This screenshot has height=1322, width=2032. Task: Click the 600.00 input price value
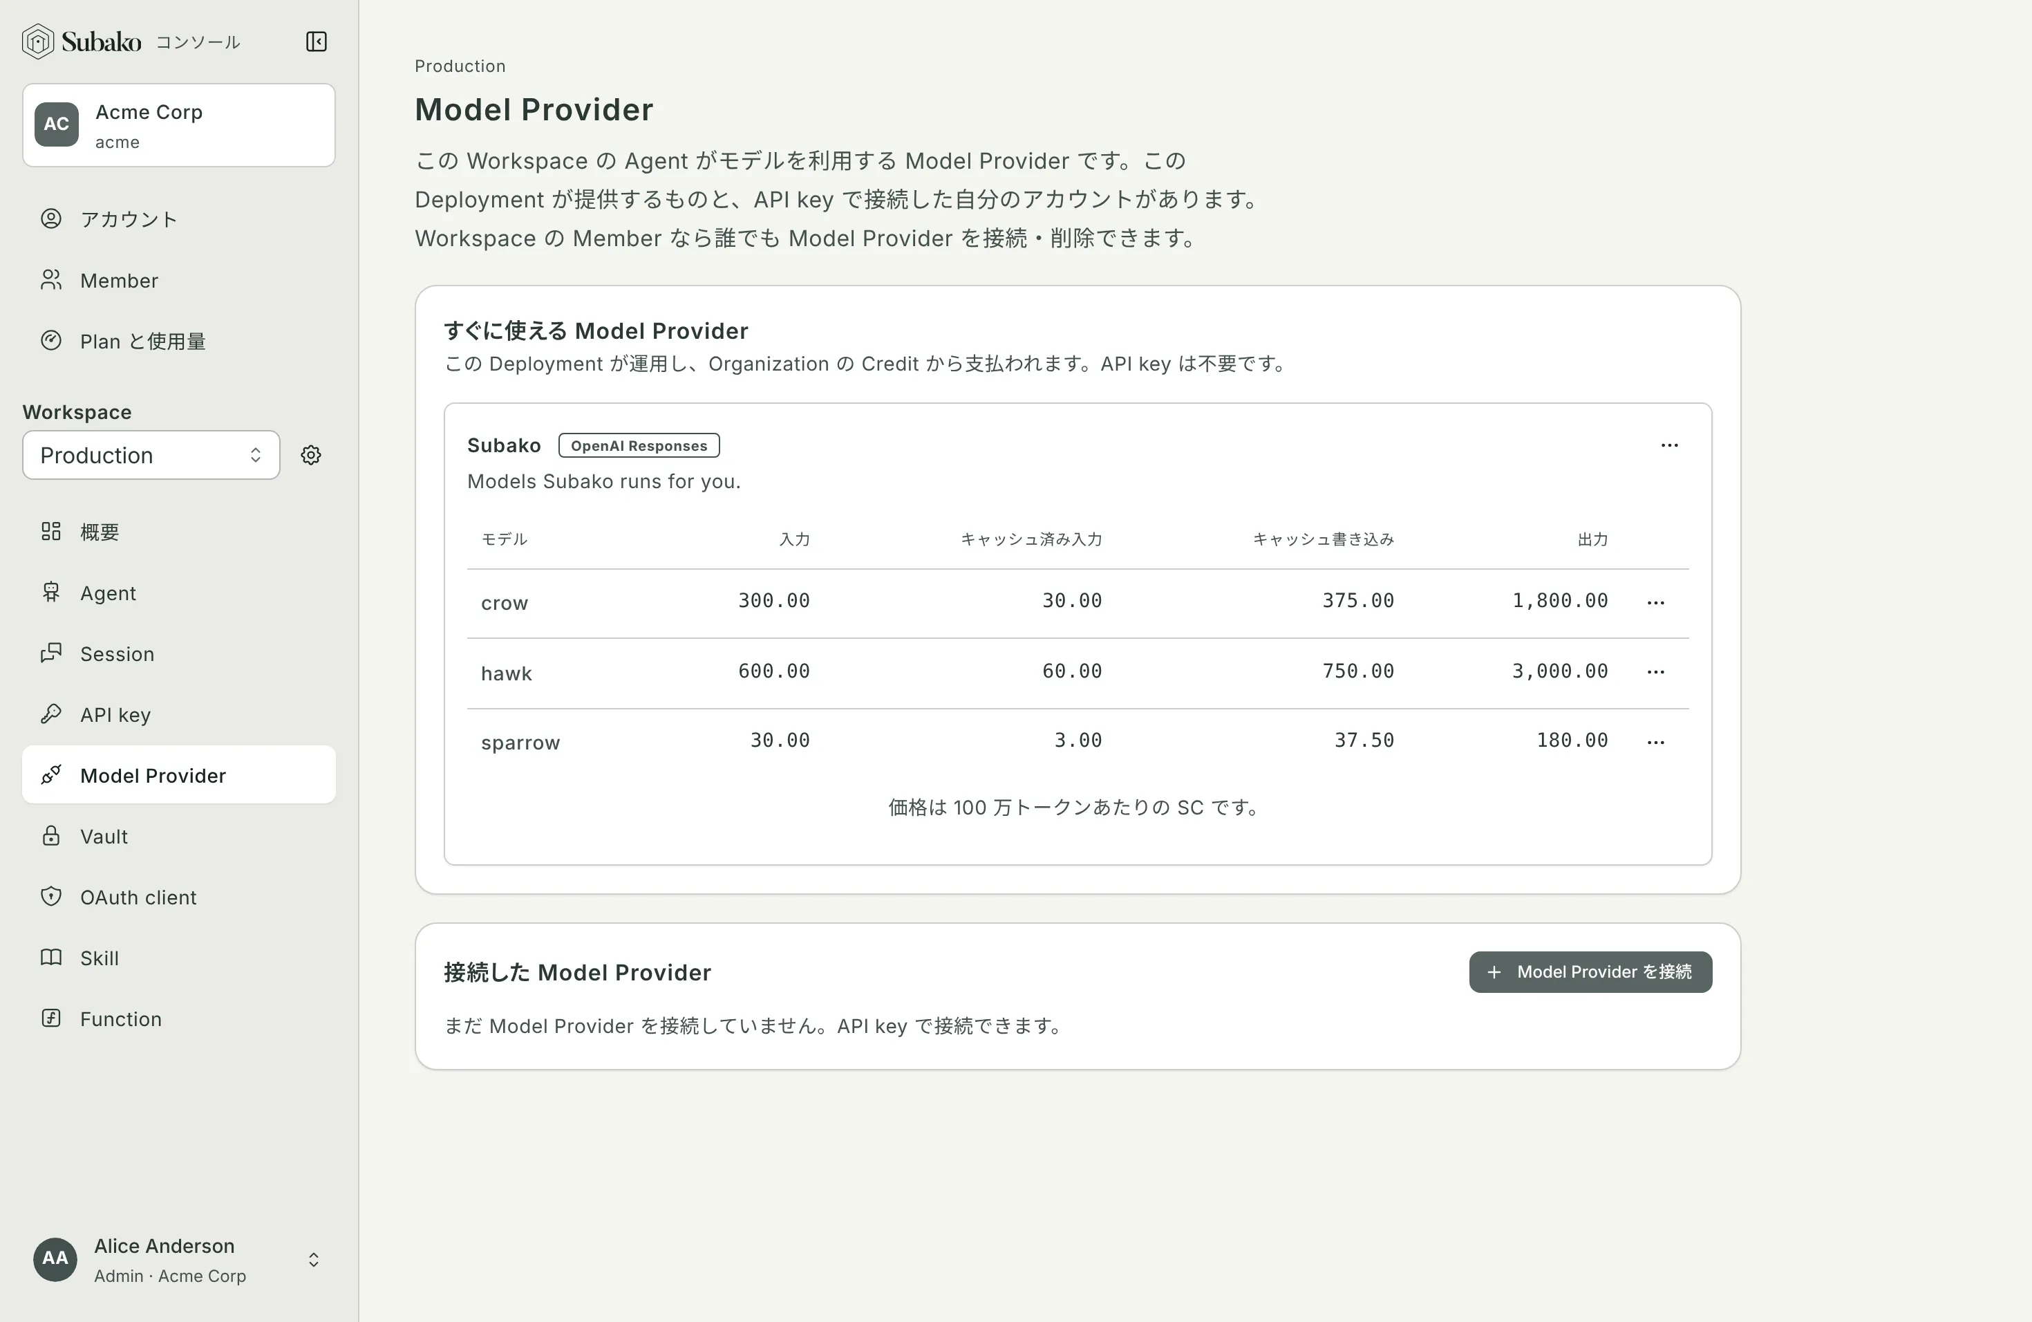click(x=773, y=671)
